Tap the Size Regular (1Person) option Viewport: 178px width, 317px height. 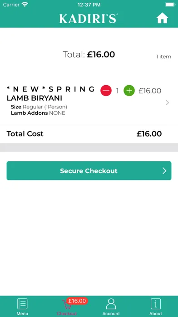click(39, 107)
